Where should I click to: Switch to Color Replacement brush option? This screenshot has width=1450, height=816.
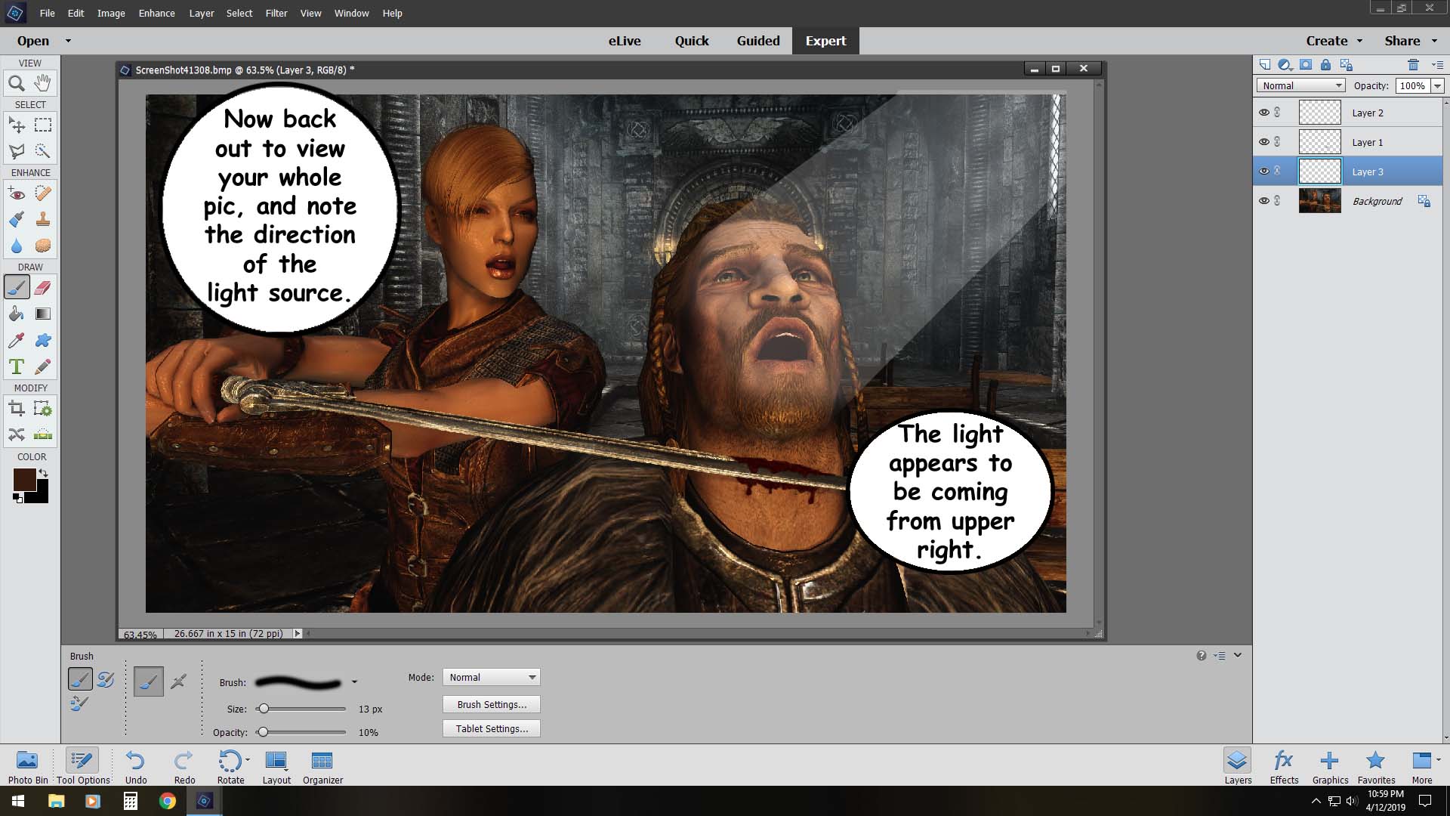click(x=79, y=704)
